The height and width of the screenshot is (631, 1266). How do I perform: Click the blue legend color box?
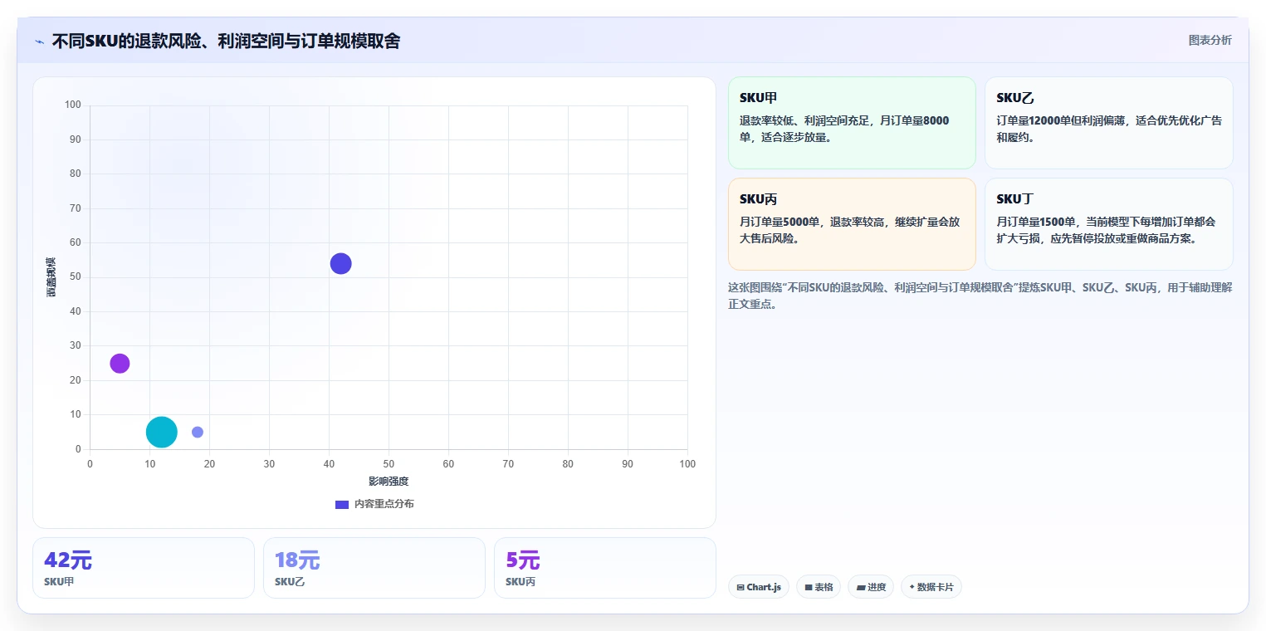pos(342,504)
